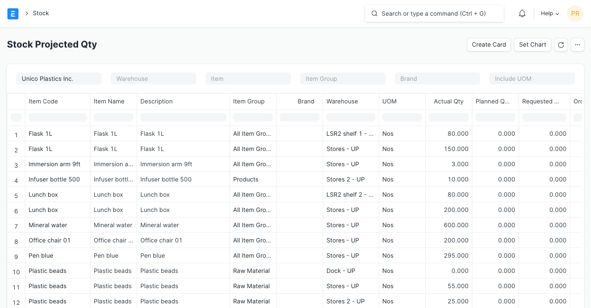Click the search magnifier icon
This screenshot has height=308, width=591.
click(x=374, y=13)
